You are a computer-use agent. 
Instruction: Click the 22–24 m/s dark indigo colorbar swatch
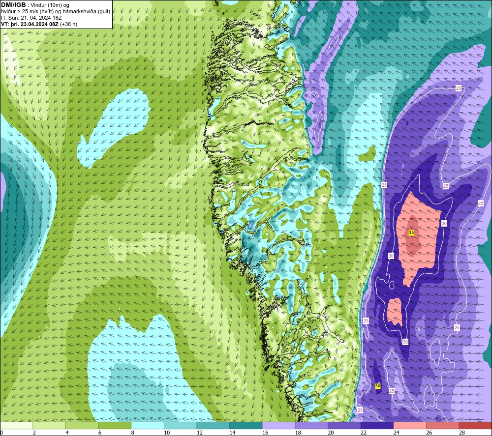pos(377,425)
